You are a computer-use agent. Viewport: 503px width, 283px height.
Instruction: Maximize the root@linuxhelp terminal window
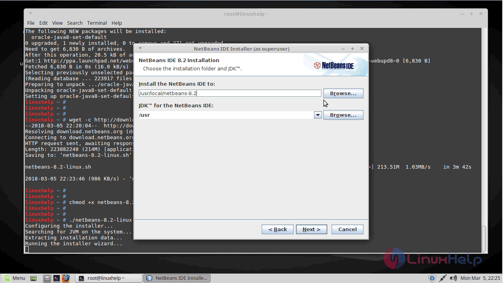click(472, 14)
